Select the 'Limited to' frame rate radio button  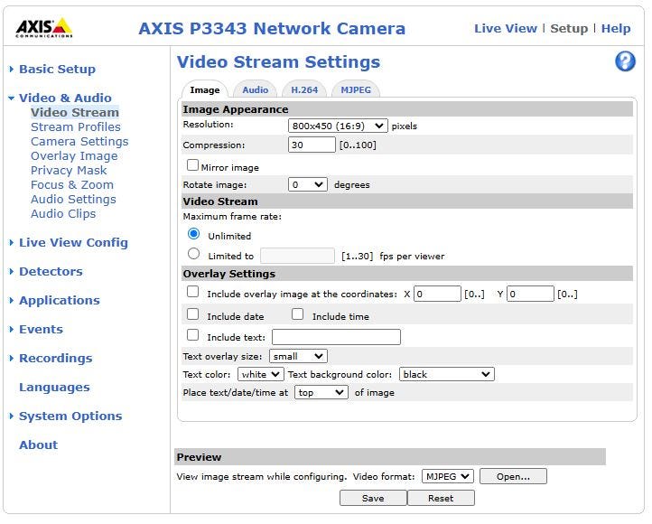coord(193,255)
